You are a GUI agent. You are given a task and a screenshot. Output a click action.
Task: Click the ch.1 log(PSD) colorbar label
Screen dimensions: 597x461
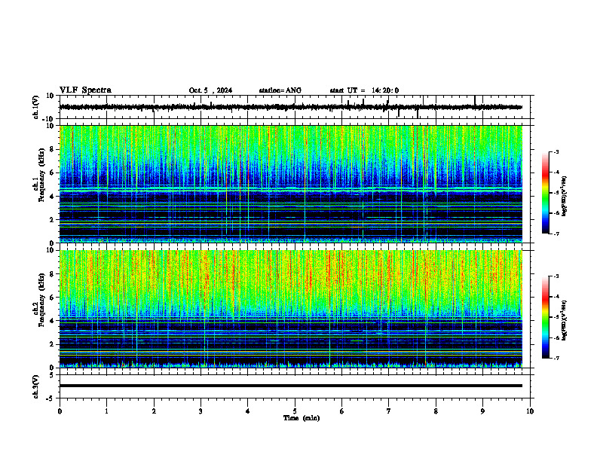click(x=564, y=196)
